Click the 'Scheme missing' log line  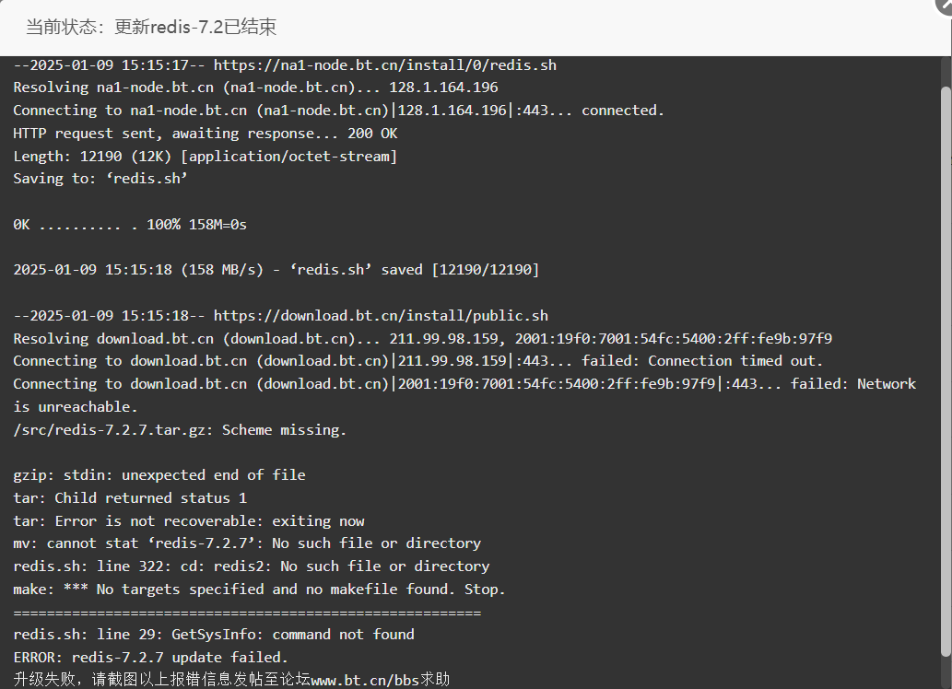point(180,430)
